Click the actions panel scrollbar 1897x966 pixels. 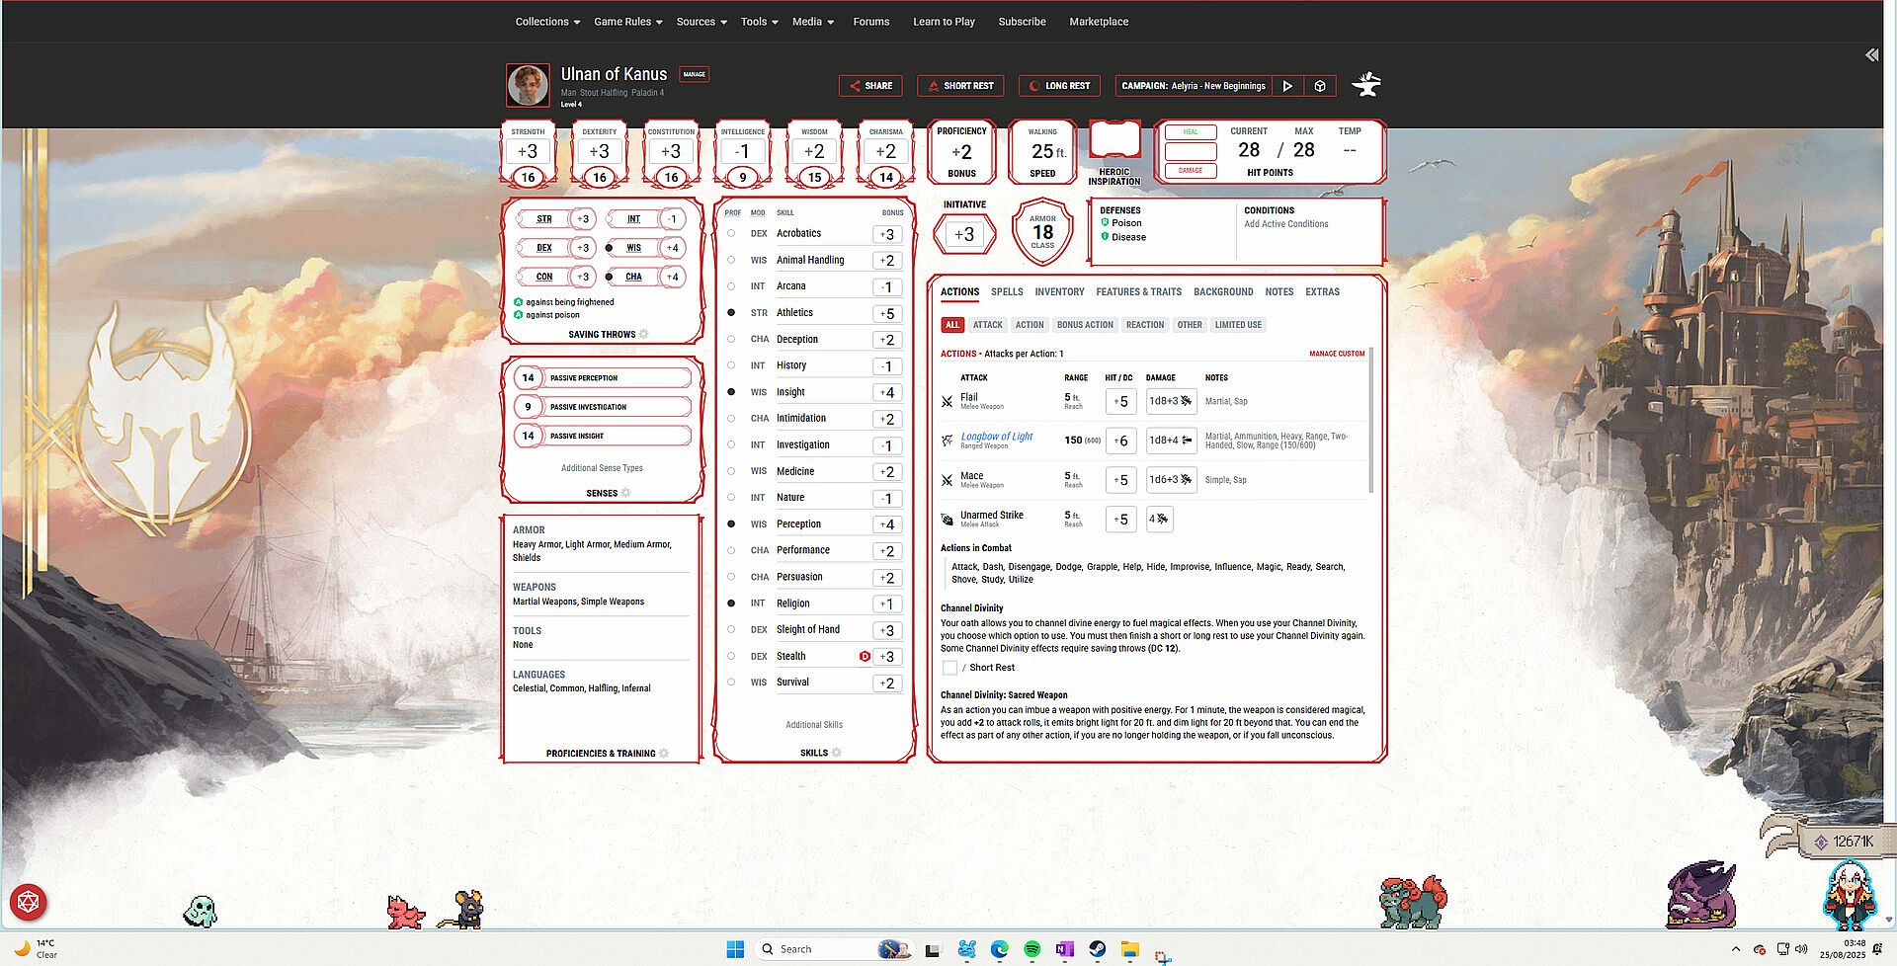coord(1371,420)
